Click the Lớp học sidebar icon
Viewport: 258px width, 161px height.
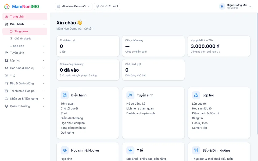tap(6, 60)
